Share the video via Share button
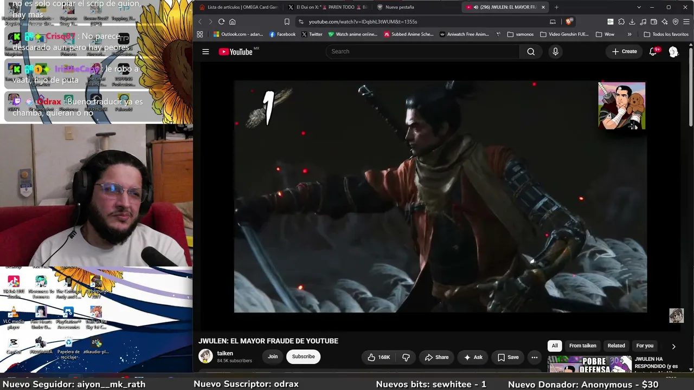 [x=436, y=357]
